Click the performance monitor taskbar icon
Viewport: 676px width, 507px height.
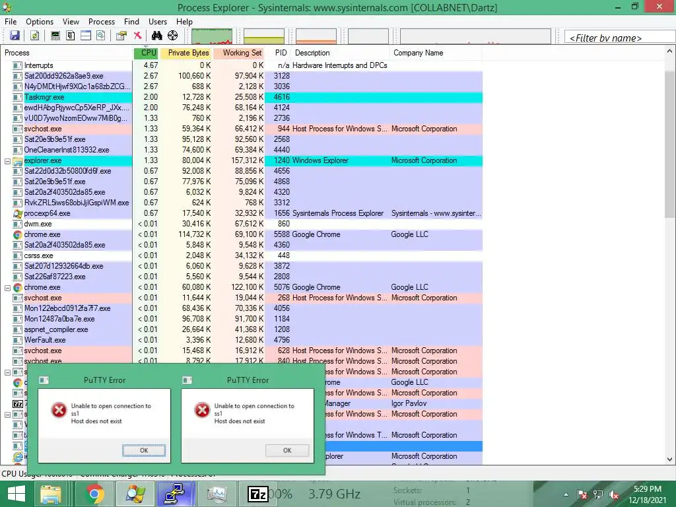[217, 494]
